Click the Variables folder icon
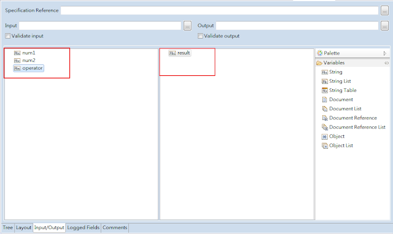Screen dimensions: 393x234 click(x=319, y=63)
